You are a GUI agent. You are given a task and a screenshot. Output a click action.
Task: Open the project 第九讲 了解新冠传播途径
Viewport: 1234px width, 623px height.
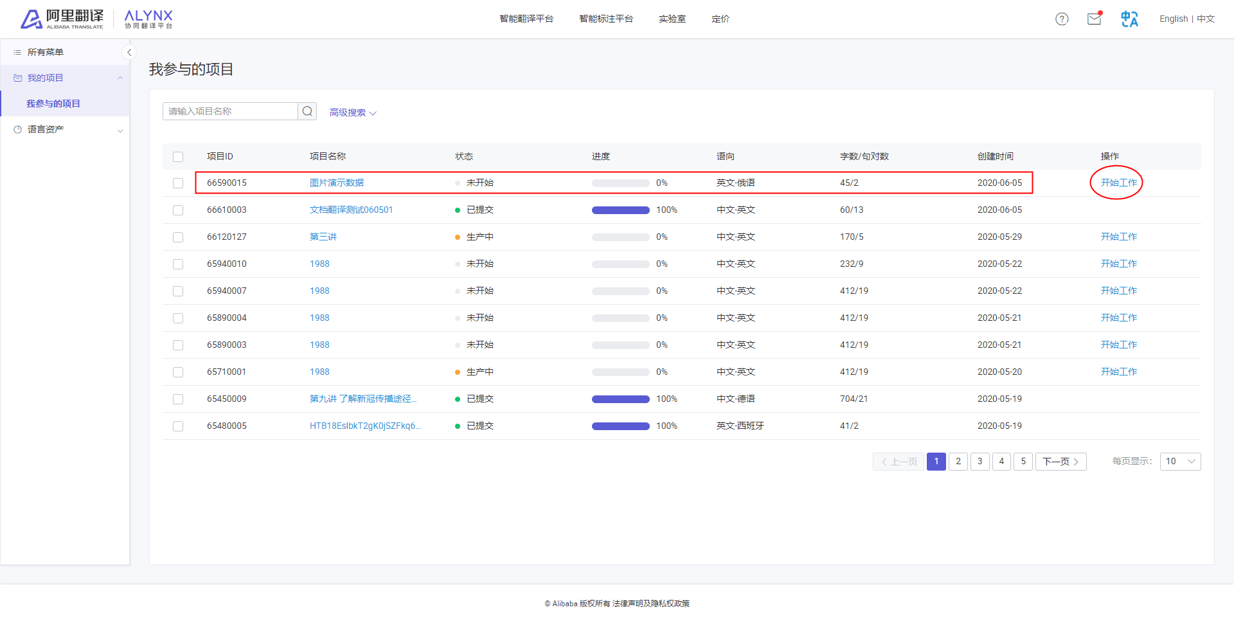(x=363, y=399)
